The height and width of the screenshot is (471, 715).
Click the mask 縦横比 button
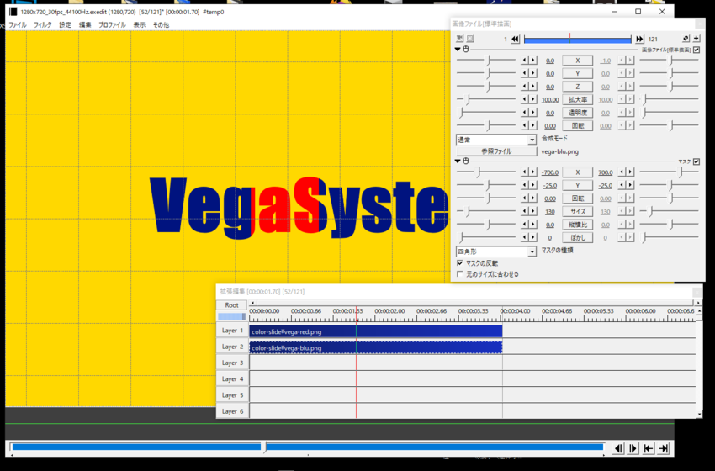[x=577, y=225]
